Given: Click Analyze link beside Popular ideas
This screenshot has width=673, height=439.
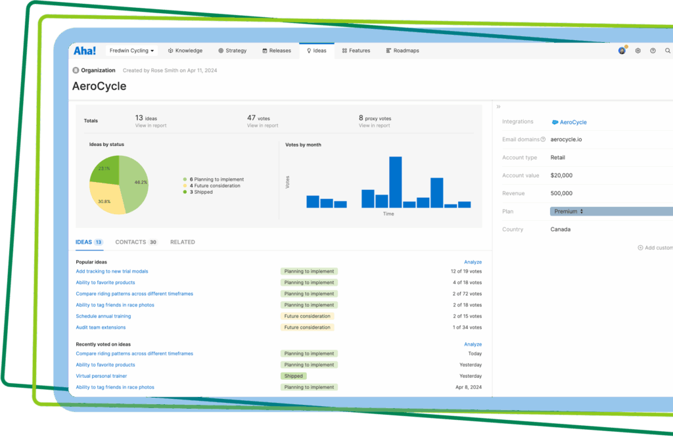Looking at the screenshot, I should (473, 262).
